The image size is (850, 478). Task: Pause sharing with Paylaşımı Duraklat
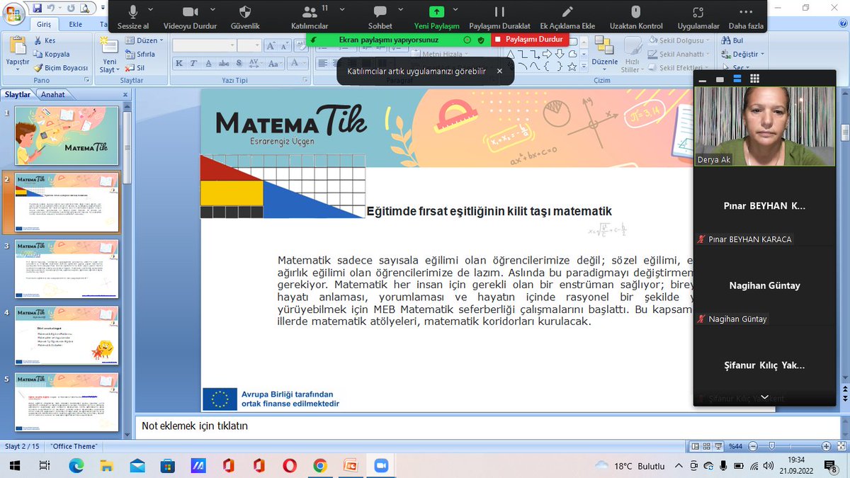(x=499, y=17)
